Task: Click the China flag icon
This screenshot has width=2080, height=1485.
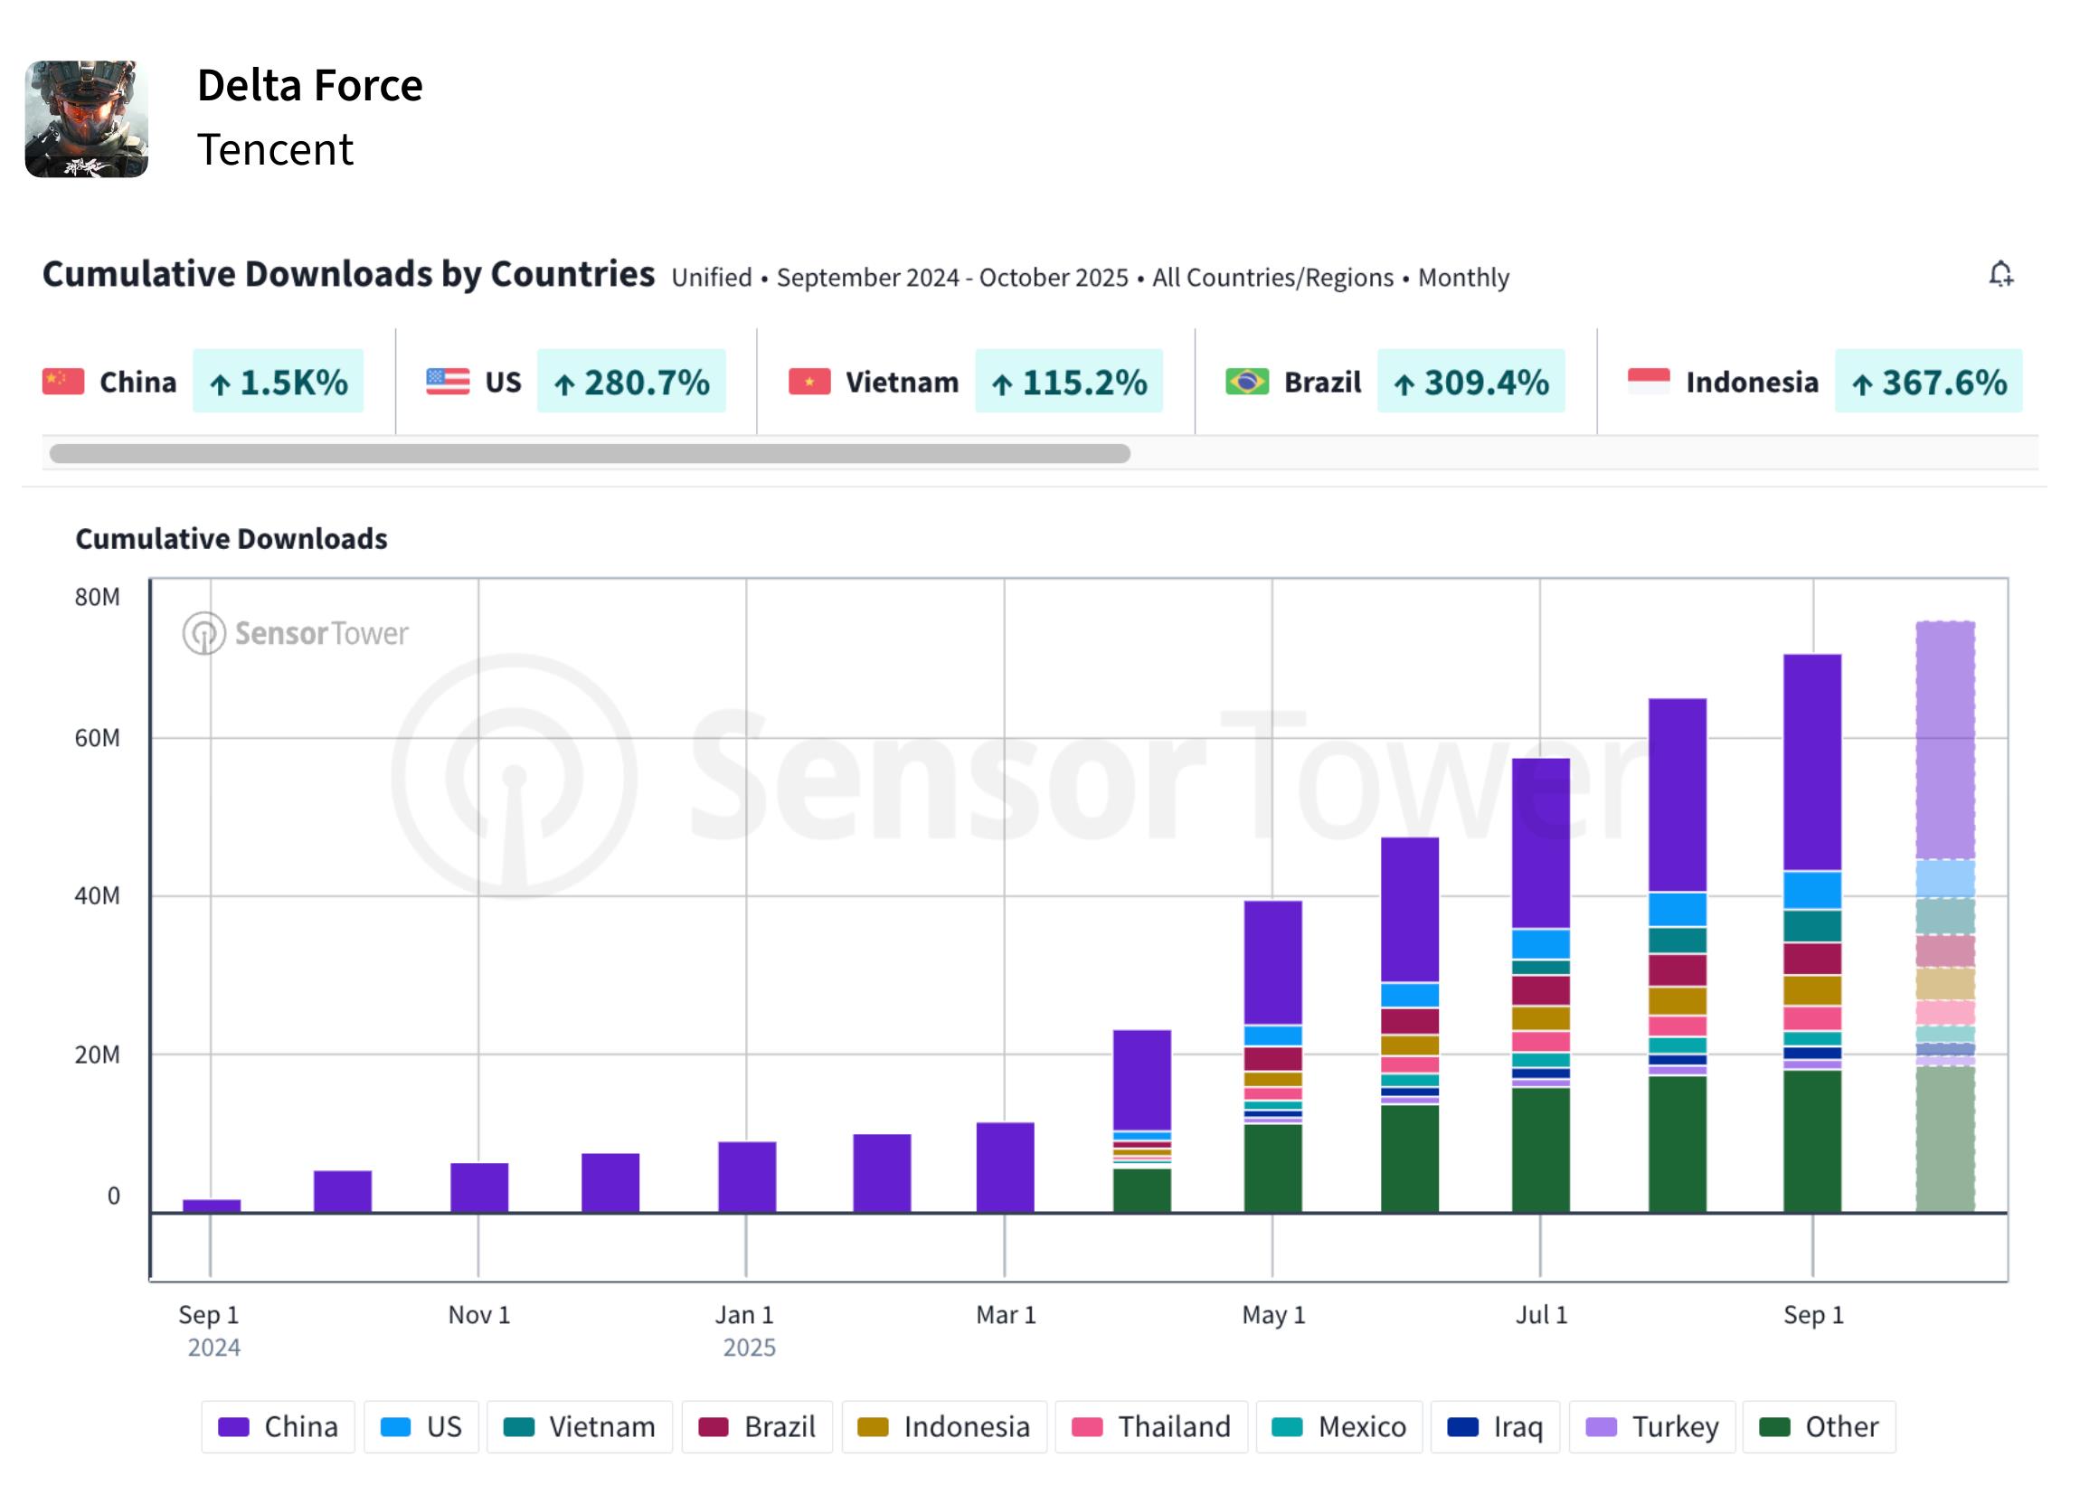Action: pos(63,382)
